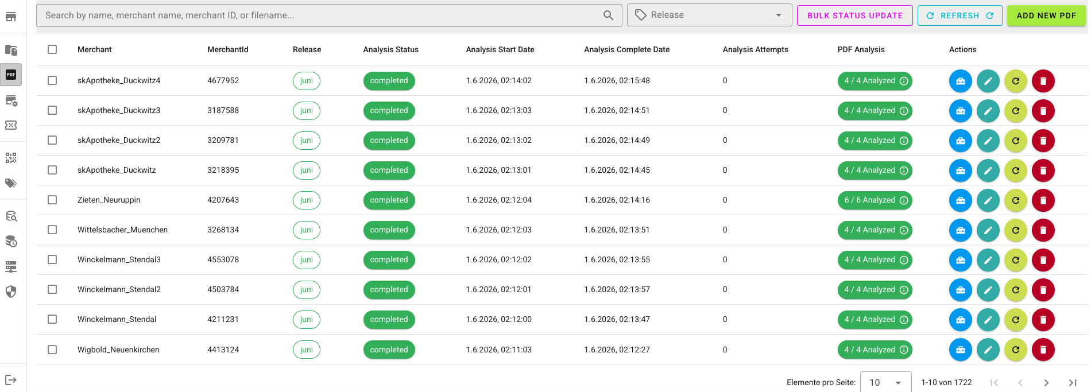
Task: Open the folder documents sidebar icon
Action: pyautogui.click(x=11, y=50)
